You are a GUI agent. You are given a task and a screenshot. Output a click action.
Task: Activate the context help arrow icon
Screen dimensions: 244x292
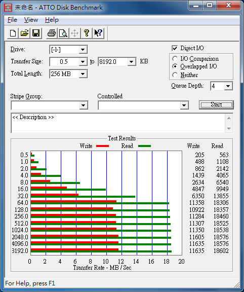(x=98, y=33)
